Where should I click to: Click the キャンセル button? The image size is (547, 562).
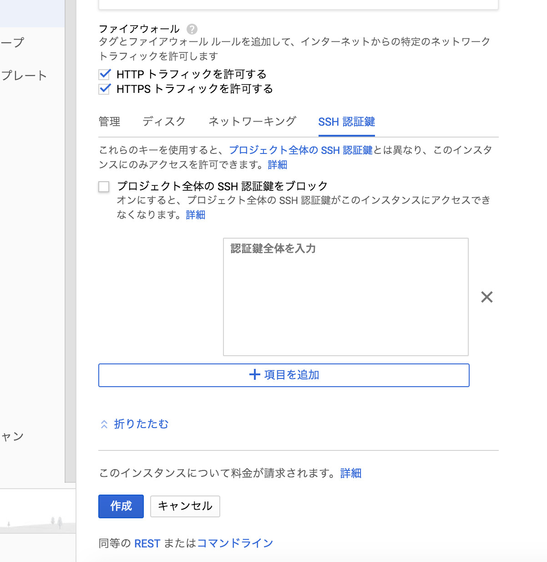pyautogui.click(x=185, y=506)
